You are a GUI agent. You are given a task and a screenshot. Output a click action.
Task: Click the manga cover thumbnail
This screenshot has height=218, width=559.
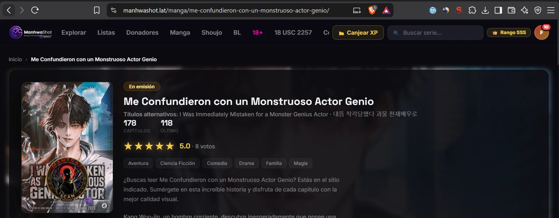pos(67,147)
